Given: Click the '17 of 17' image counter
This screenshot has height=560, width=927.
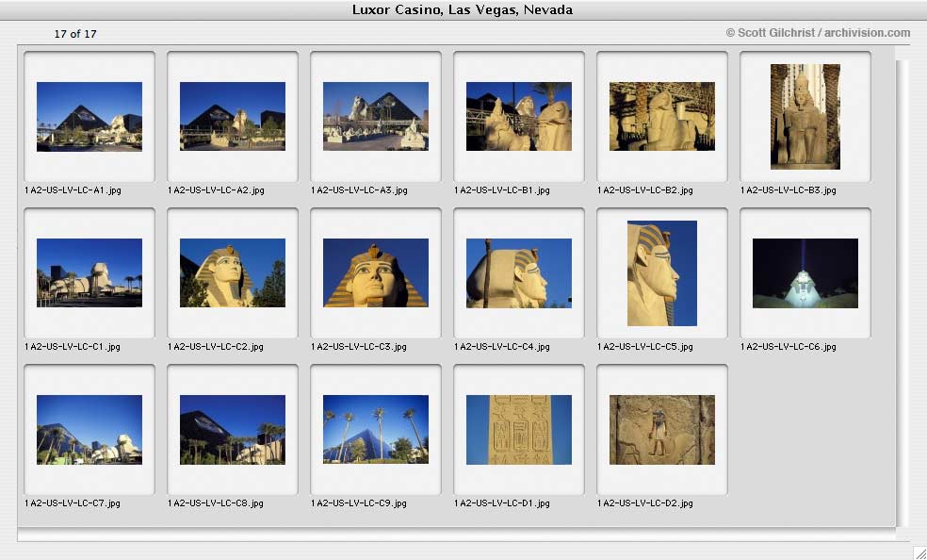Looking at the screenshot, I should coord(75,34).
